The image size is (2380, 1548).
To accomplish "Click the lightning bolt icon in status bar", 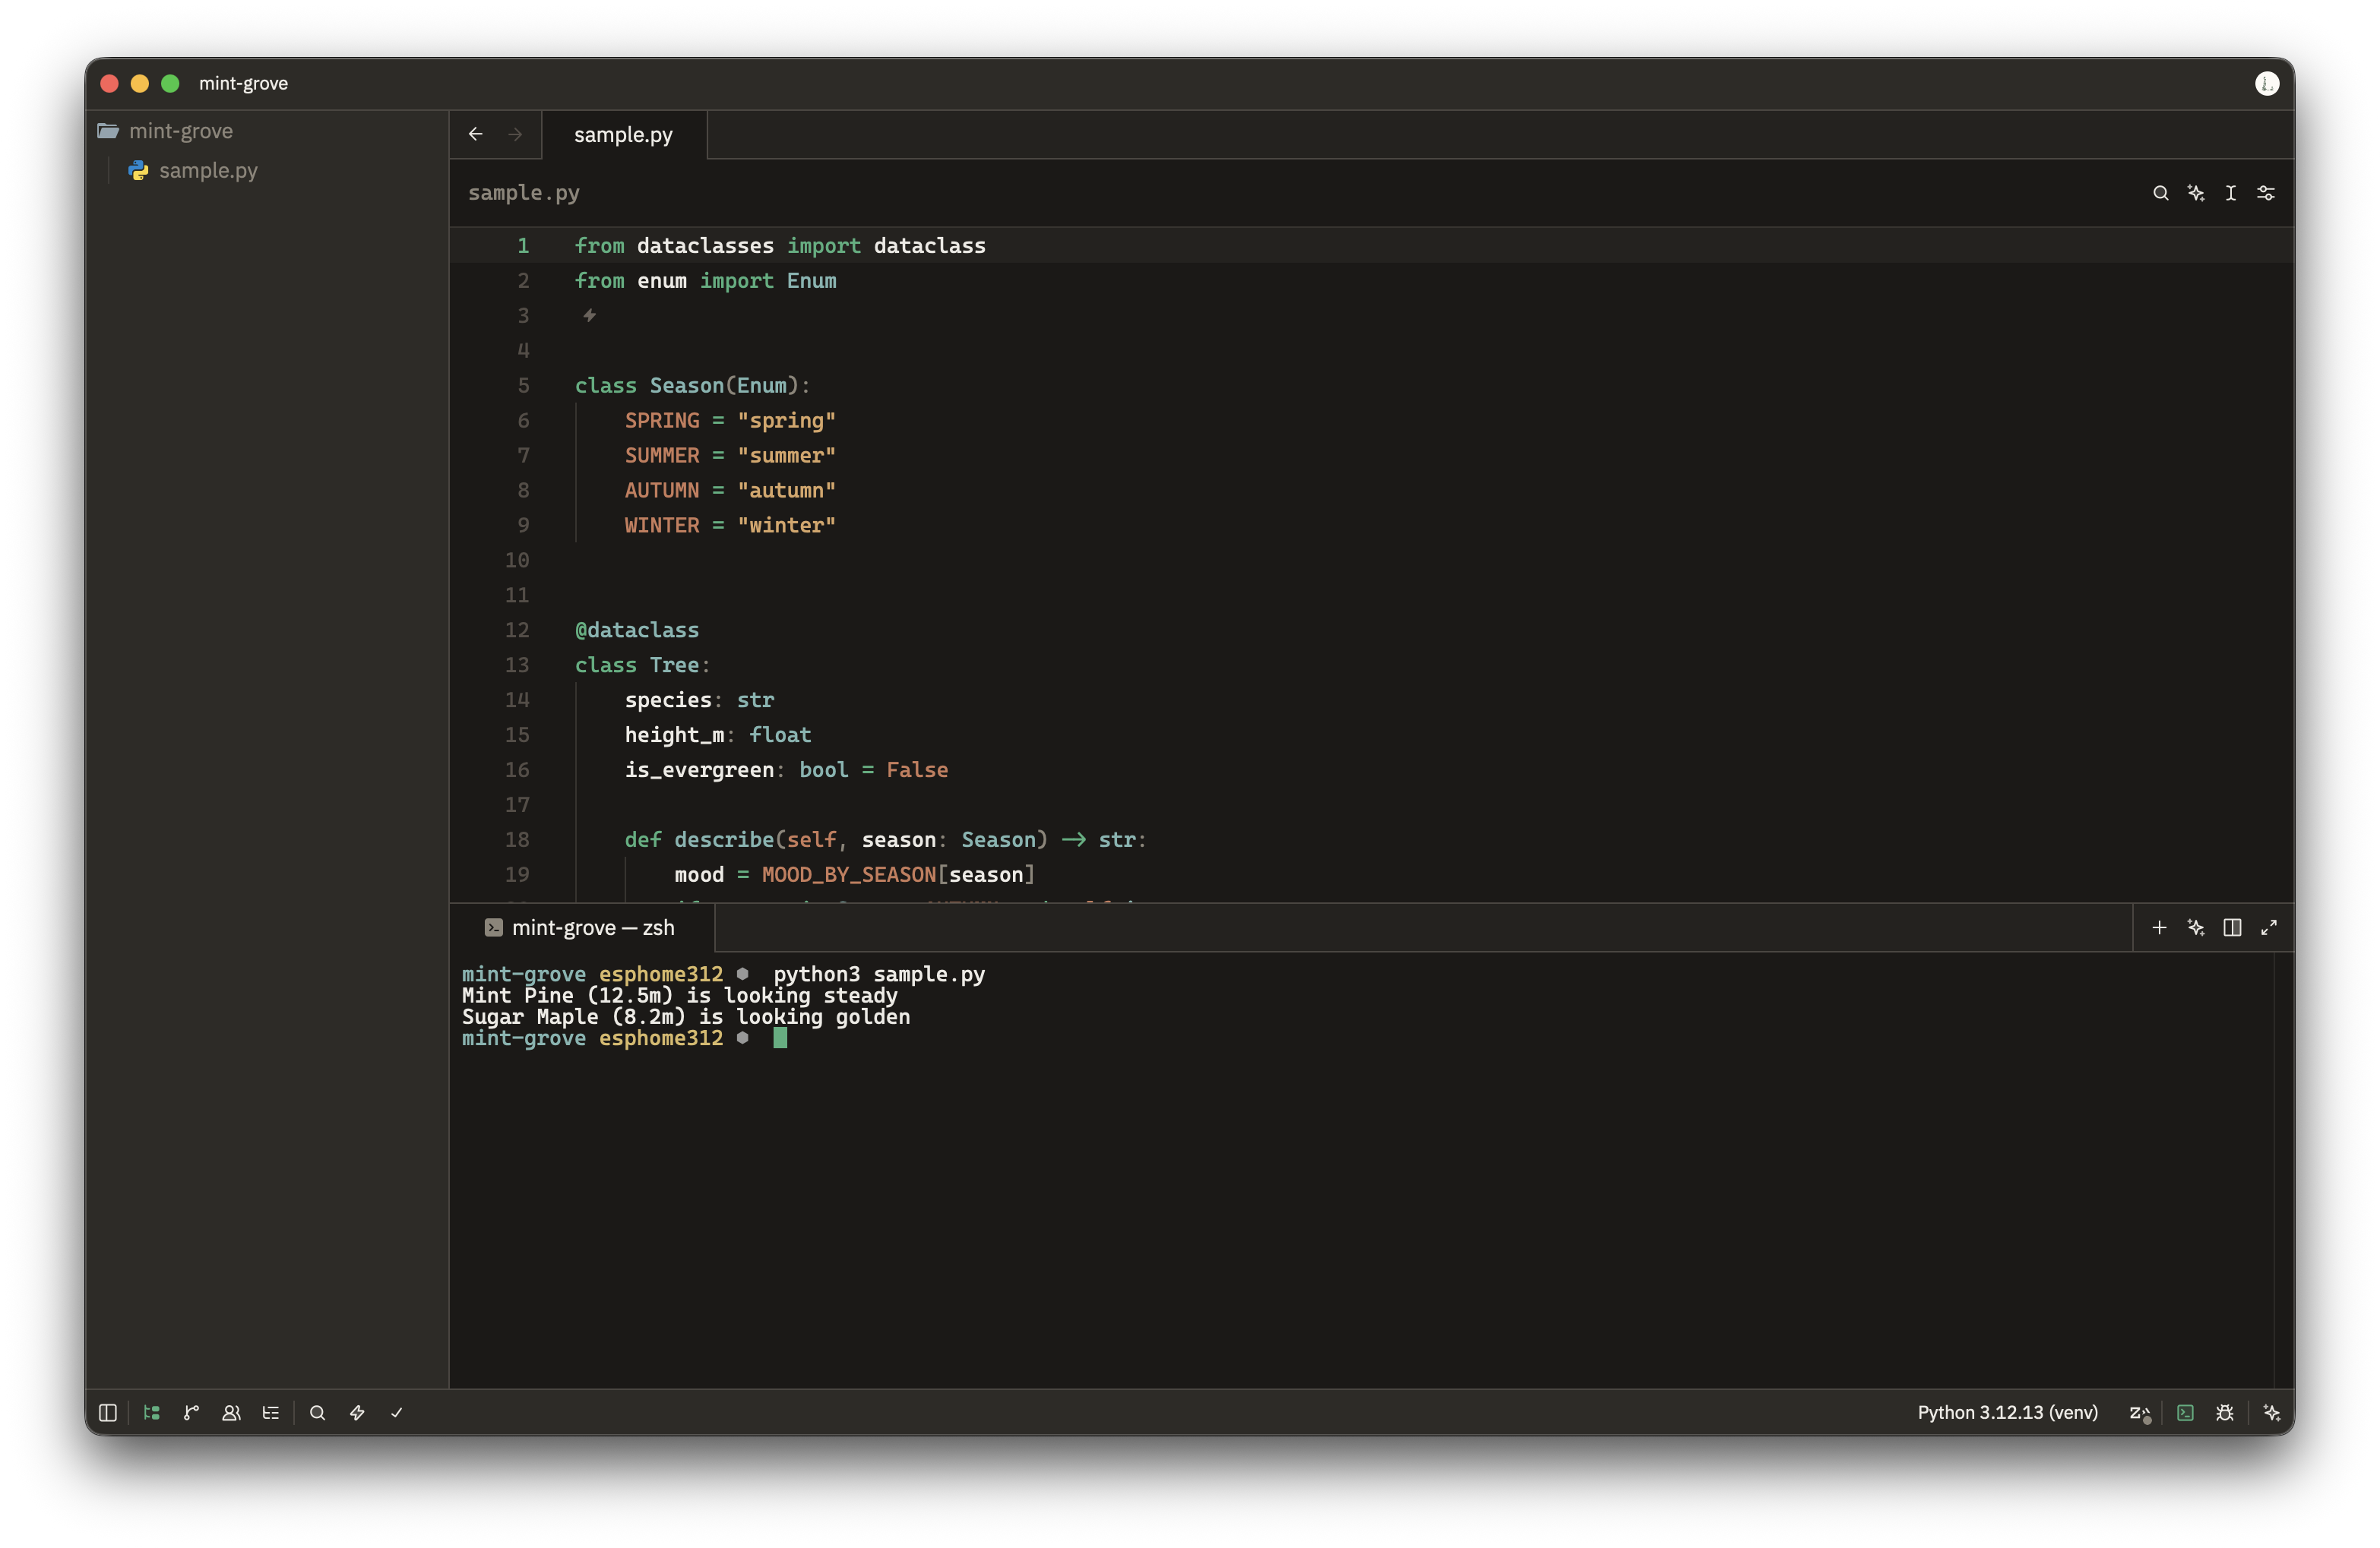I will pos(357,1412).
